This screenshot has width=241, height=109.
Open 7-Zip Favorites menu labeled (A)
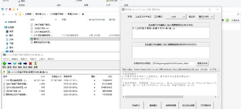coord(33,59)
